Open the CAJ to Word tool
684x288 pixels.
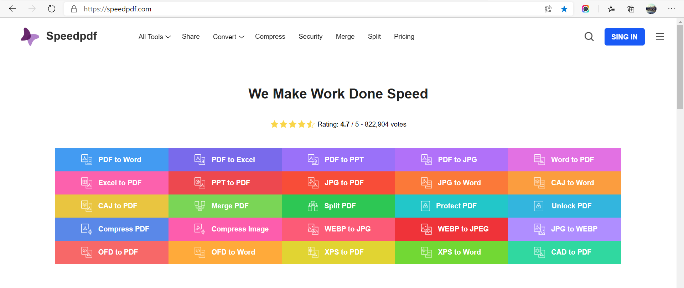[x=565, y=183]
